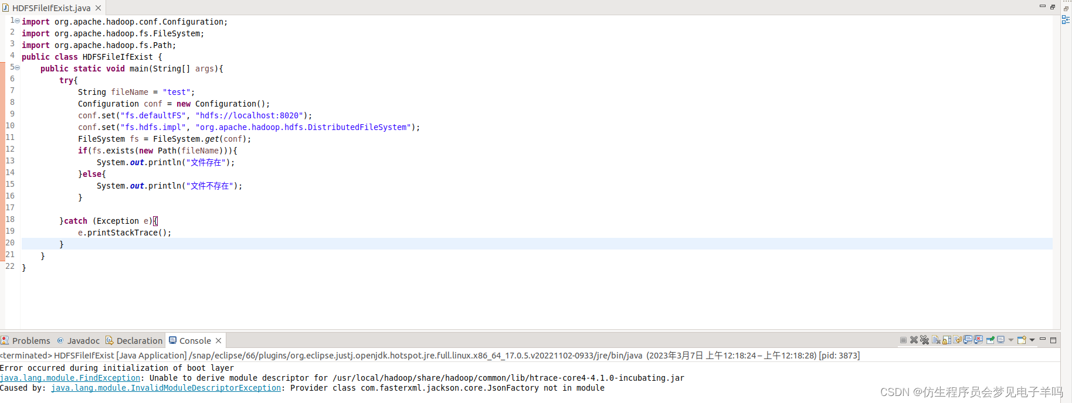Image resolution: width=1072 pixels, height=403 pixels.
Task: Clear the Console output
Action: pyautogui.click(x=936, y=340)
